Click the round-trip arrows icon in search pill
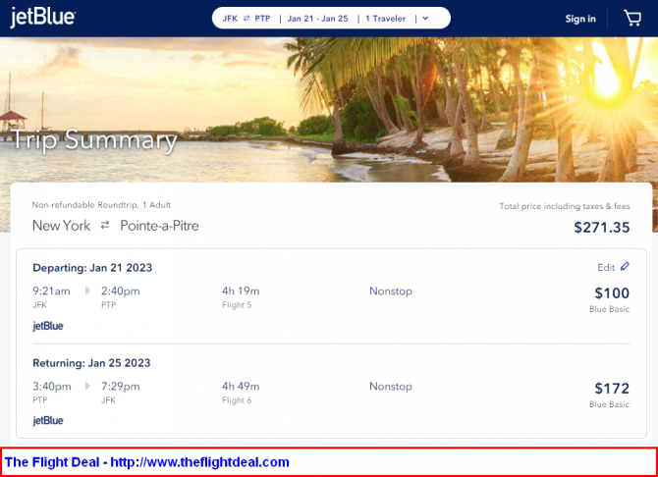This screenshot has width=658, height=477. (247, 19)
